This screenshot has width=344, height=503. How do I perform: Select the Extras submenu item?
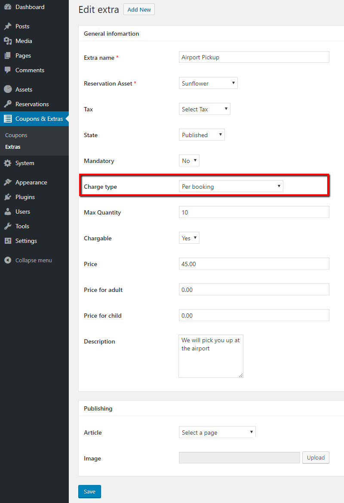tap(13, 146)
